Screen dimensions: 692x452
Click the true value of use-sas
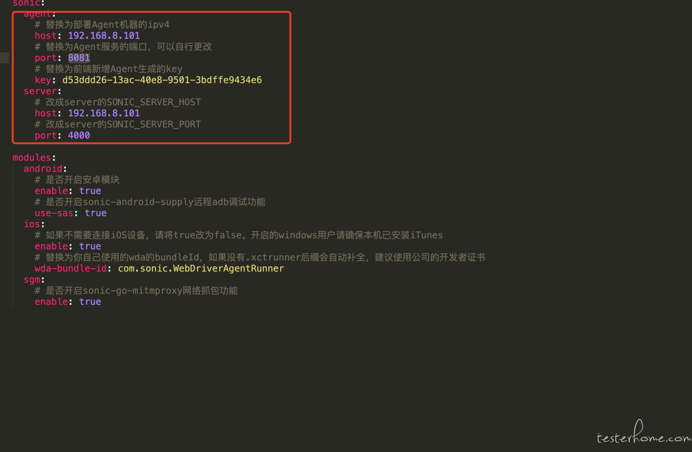click(96, 213)
